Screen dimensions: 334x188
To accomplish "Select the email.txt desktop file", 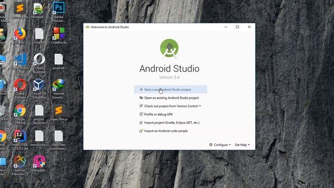I will coord(58,62).
